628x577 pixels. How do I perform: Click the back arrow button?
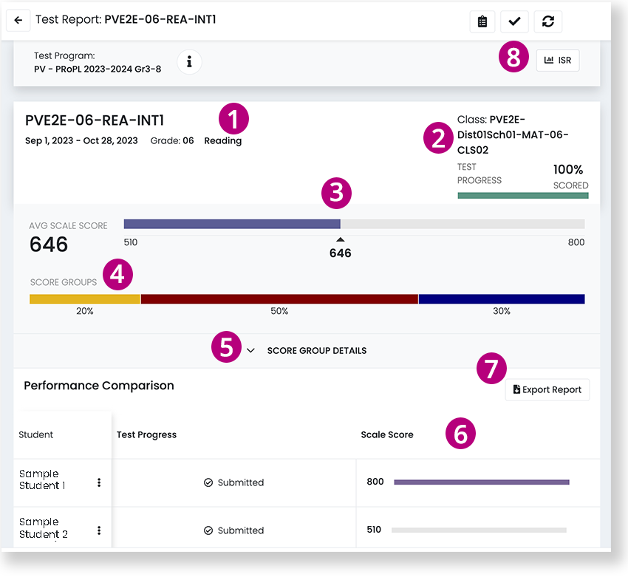pos(18,21)
